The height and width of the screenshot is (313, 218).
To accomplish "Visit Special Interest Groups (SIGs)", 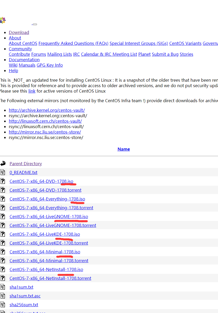I will (x=139, y=43).
